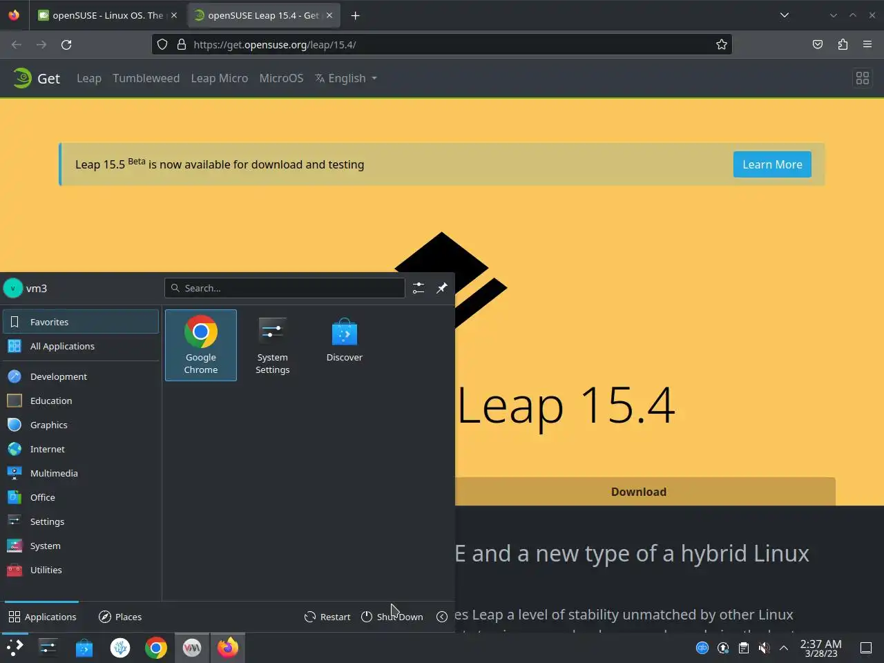Viewport: 884px width, 663px height.
Task: Open the Pocket save icon
Action: [818, 44]
